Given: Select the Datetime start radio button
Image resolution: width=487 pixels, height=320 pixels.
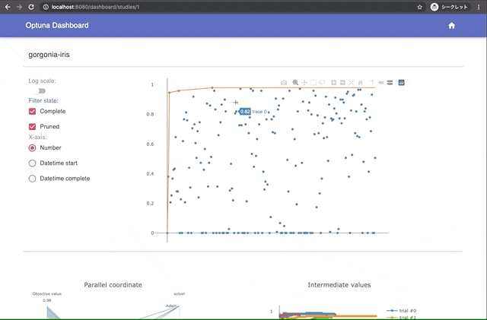Looking at the screenshot, I should point(32,163).
